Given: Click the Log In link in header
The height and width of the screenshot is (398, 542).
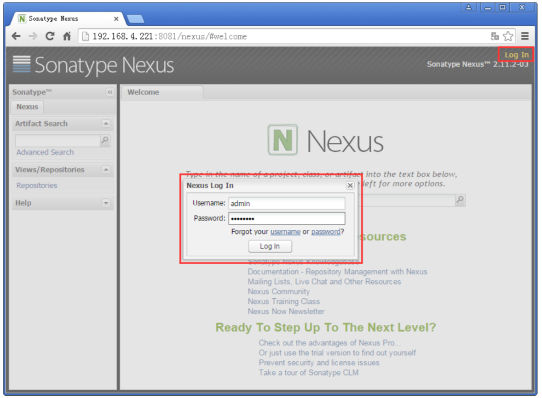Looking at the screenshot, I should 516,55.
